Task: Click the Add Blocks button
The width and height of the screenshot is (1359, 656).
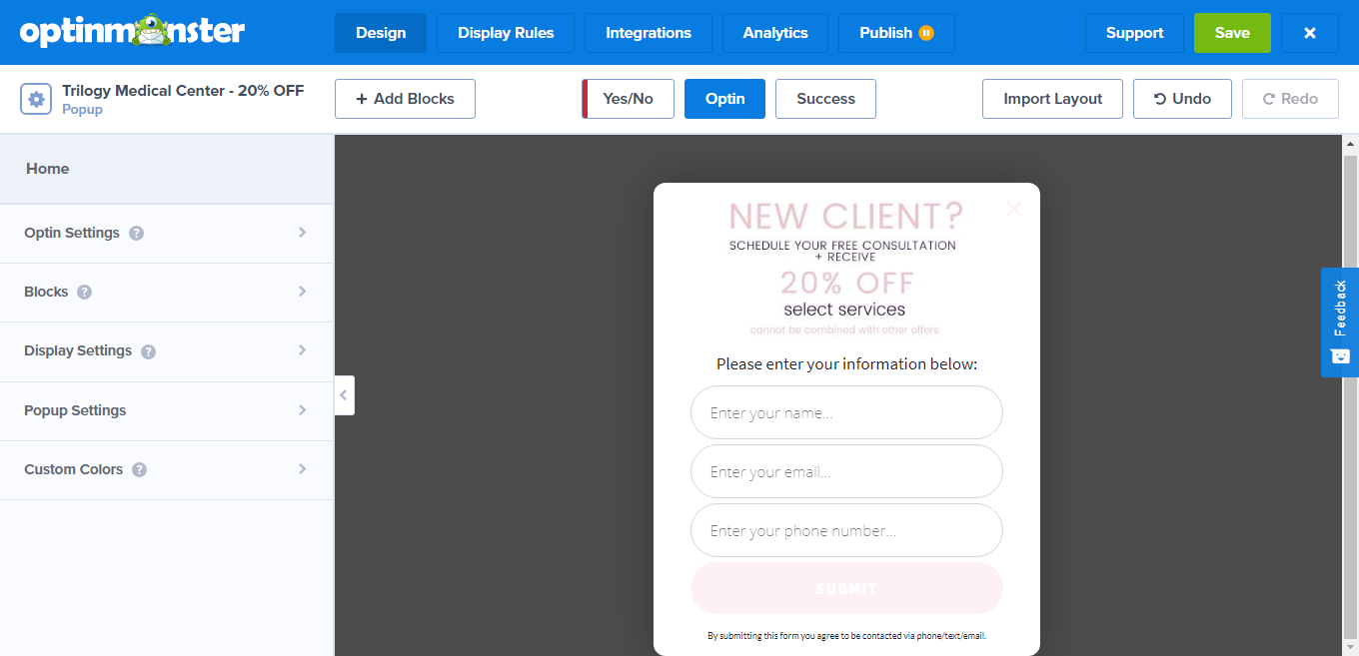Action: coord(405,99)
